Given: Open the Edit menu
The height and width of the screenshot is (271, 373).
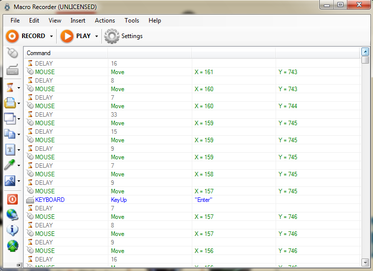Looking at the screenshot, I should 34,21.
